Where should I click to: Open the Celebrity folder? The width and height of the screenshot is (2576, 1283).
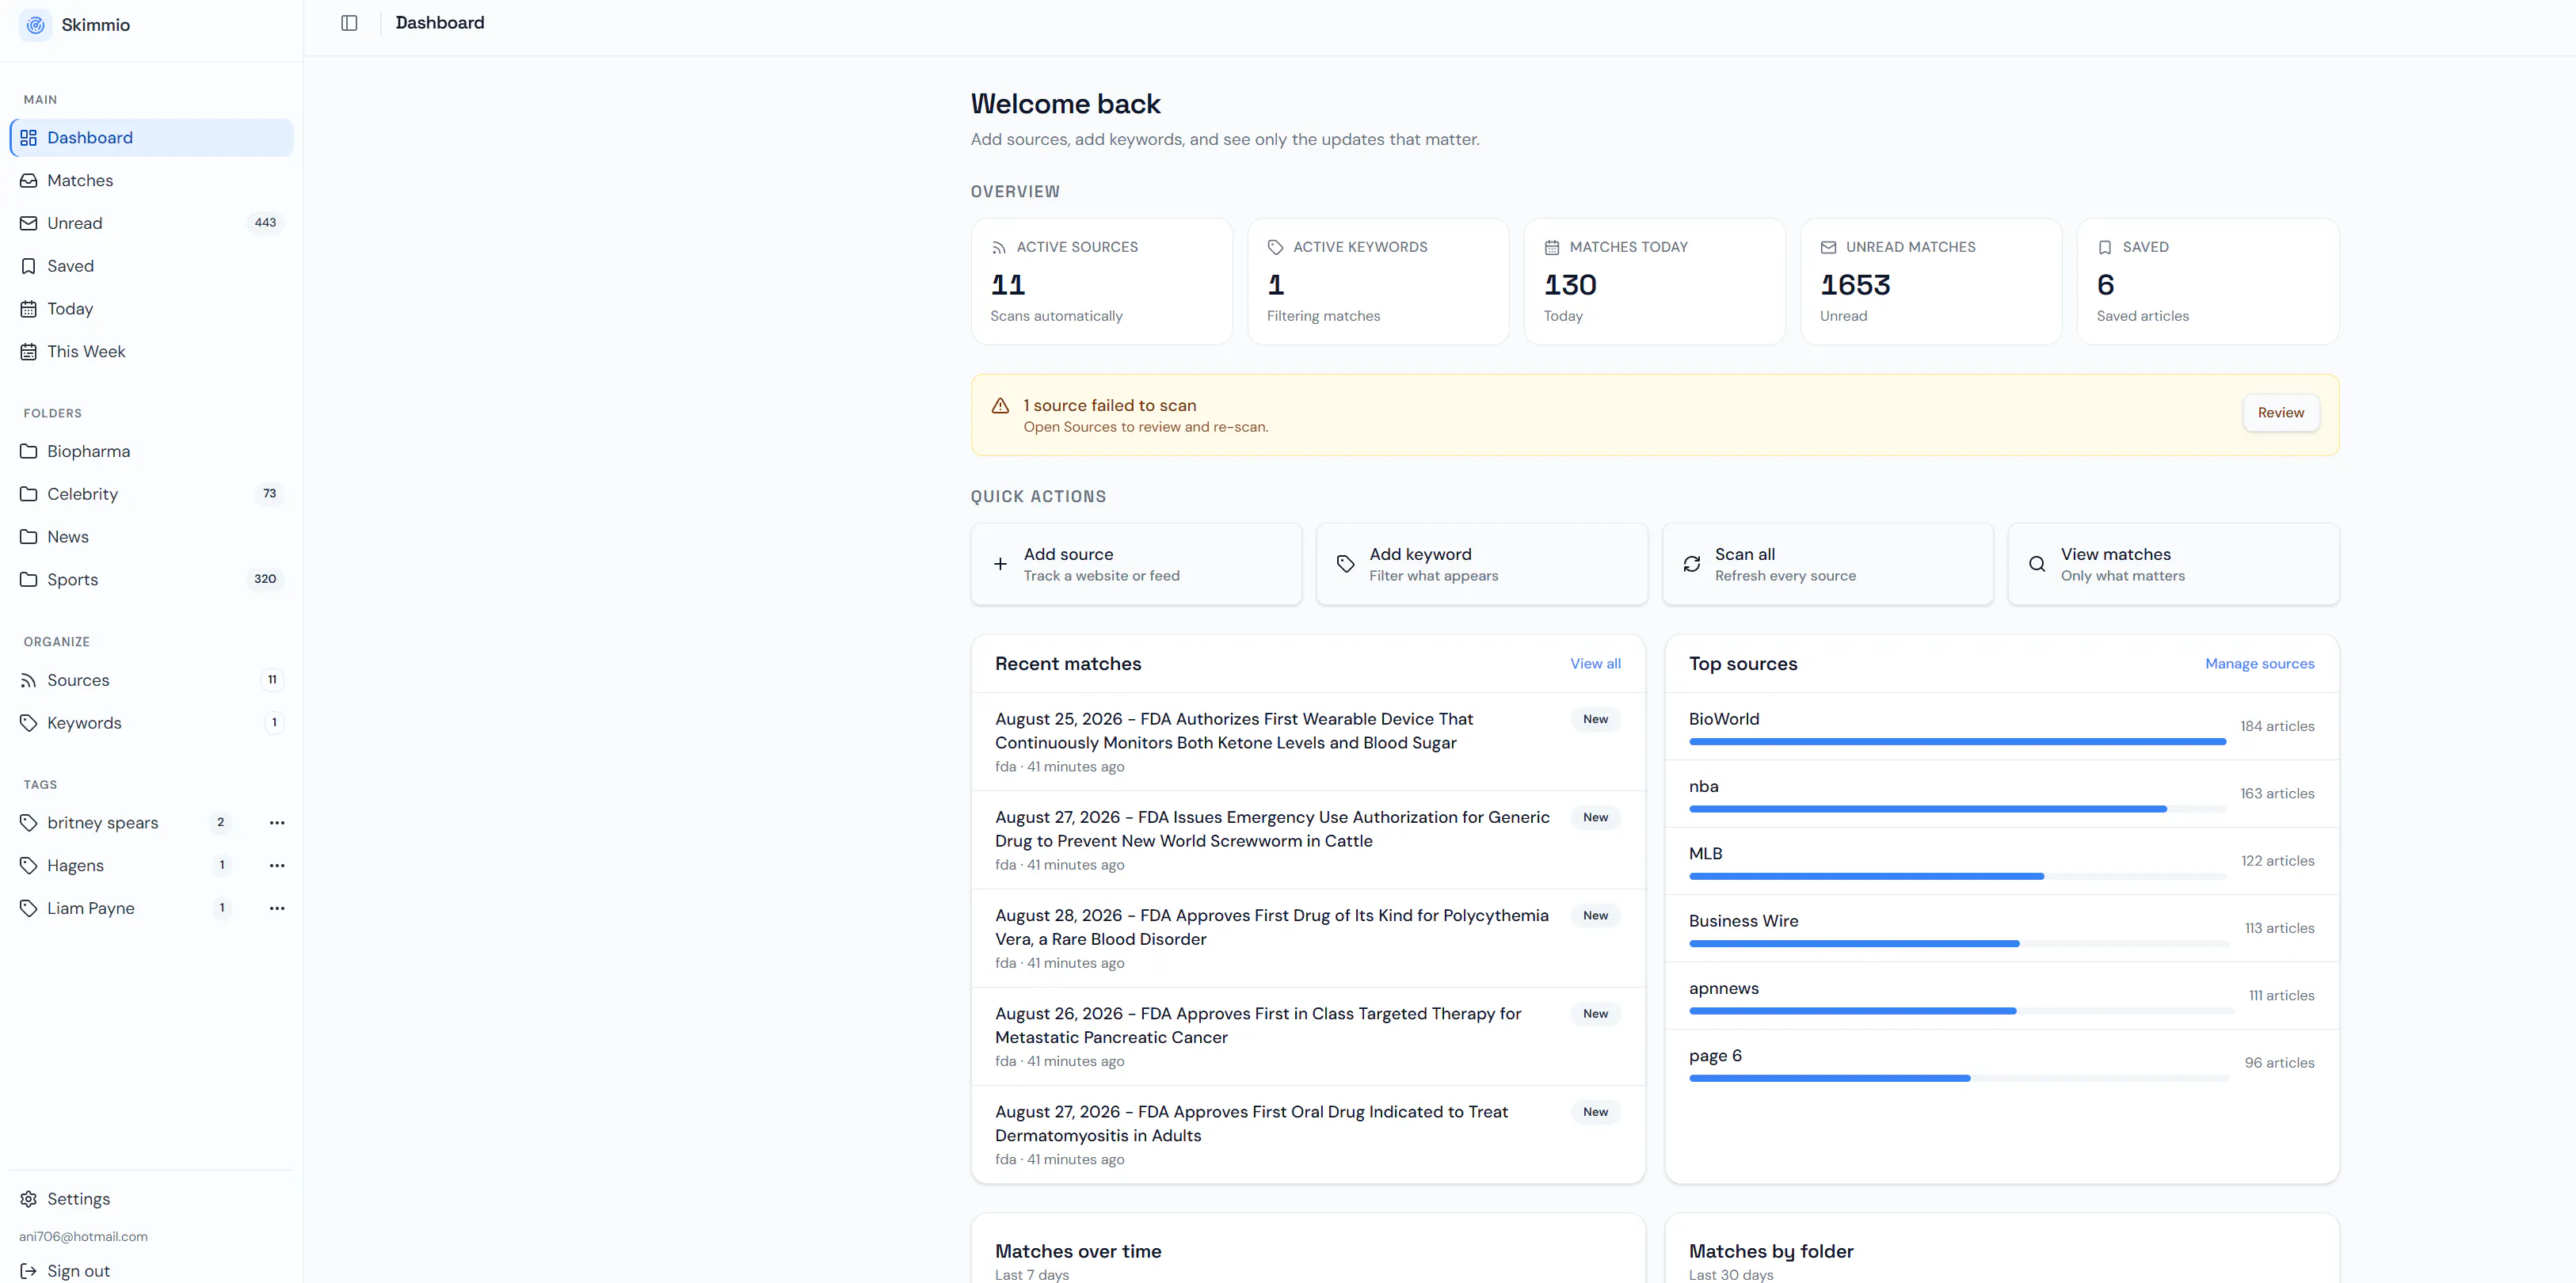click(x=152, y=494)
